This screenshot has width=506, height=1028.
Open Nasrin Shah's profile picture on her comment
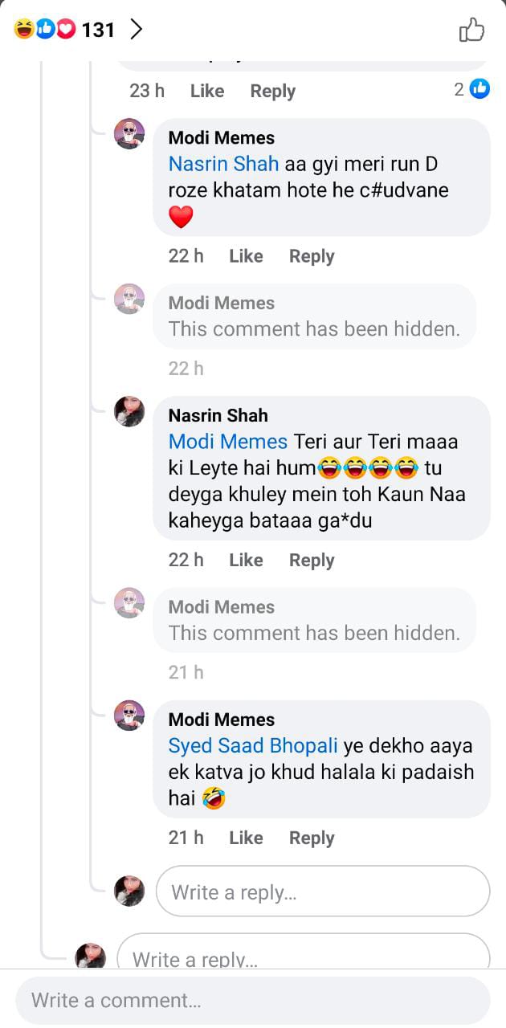[129, 411]
